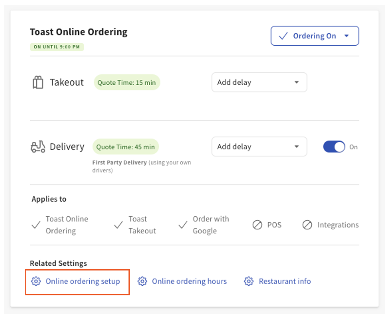Open Online ordering setup link
This screenshot has height=321, width=390.
click(82, 281)
